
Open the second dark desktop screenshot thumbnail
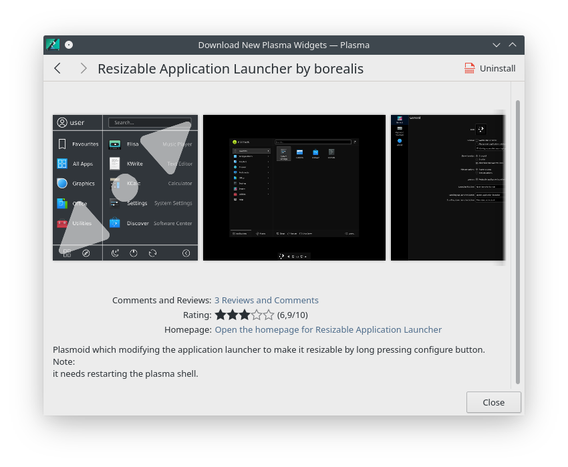294,188
